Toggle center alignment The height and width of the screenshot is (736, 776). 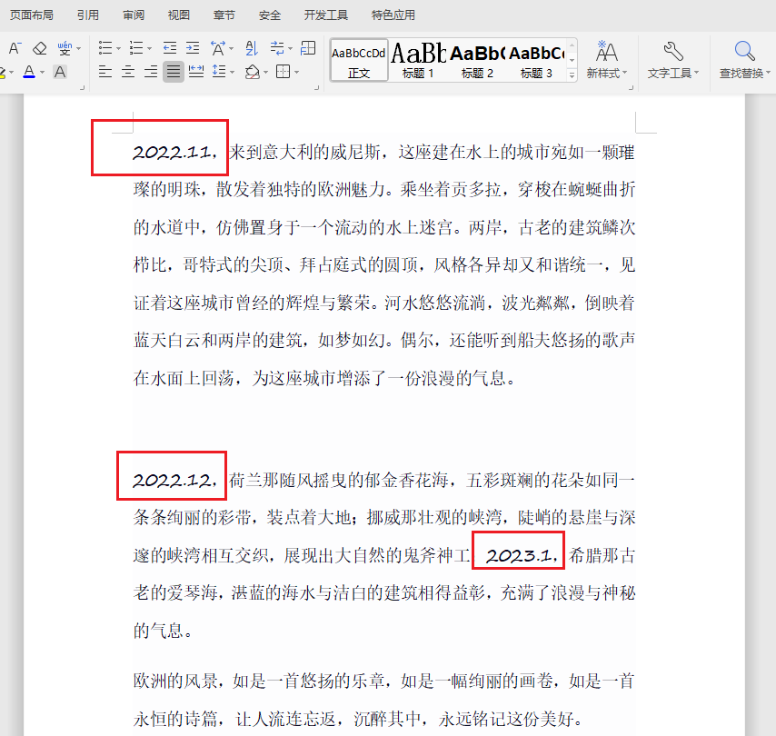click(x=128, y=71)
